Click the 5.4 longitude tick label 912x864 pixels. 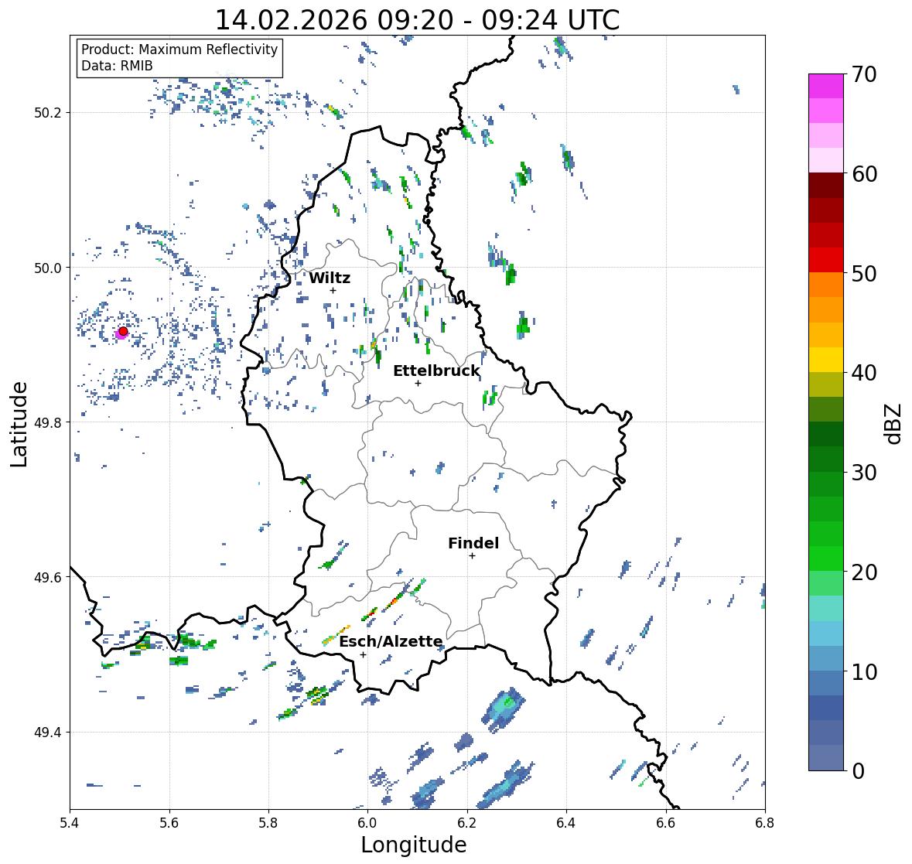(70, 822)
